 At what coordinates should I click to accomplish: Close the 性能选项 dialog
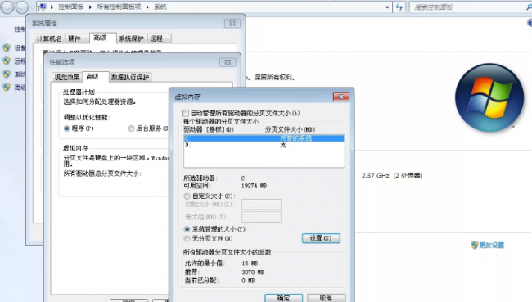point(228,62)
